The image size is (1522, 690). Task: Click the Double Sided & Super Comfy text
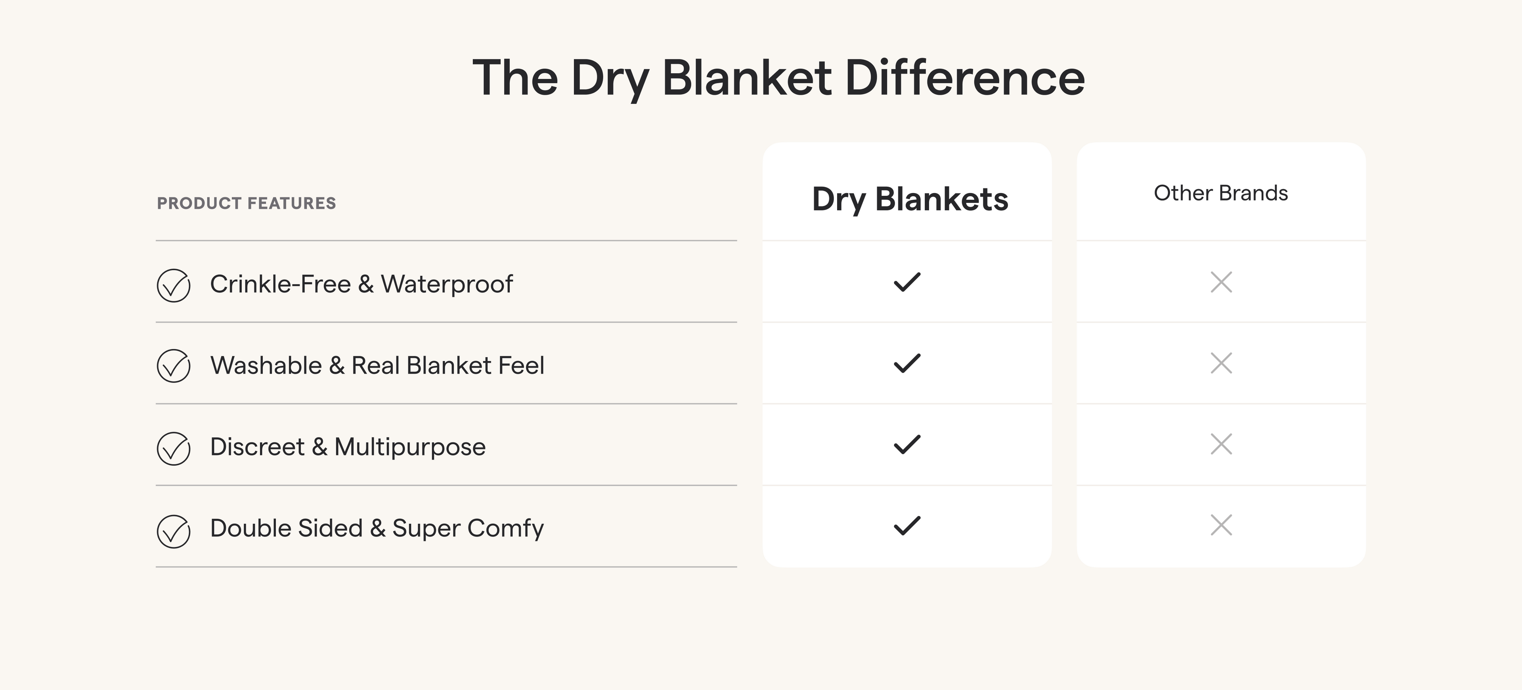(x=377, y=529)
